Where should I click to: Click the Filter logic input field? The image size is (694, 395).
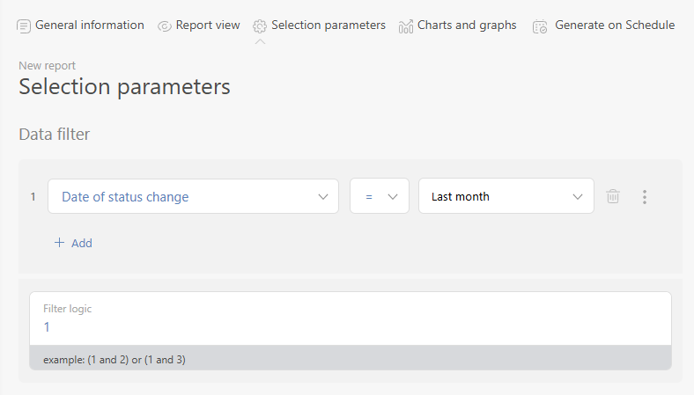[x=351, y=319]
